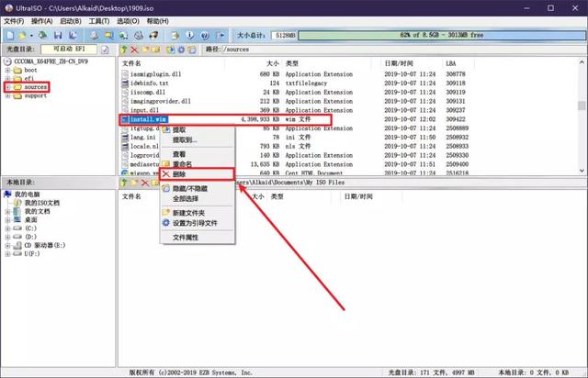The height and width of the screenshot is (378, 588).
Task: Expand the 我的文档 local node
Action: coord(7,211)
